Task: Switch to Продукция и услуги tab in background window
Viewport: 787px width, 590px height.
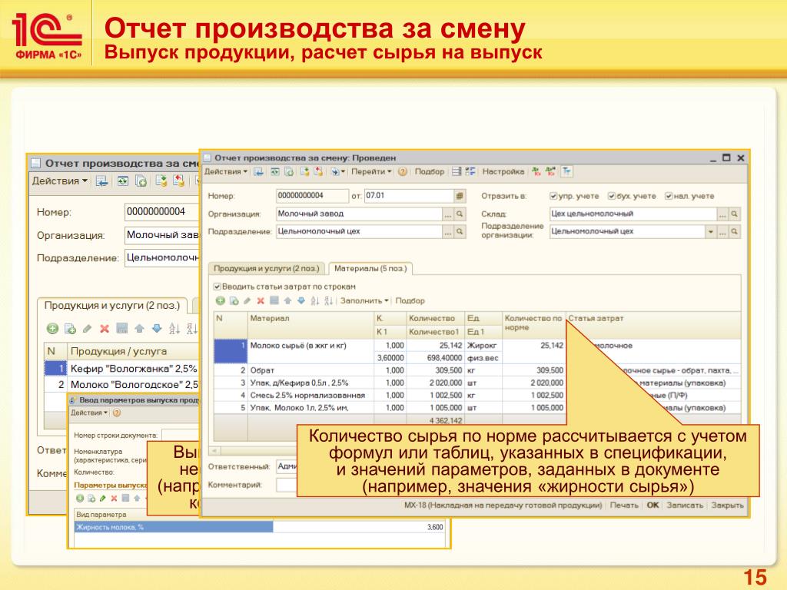Action: click(x=111, y=306)
